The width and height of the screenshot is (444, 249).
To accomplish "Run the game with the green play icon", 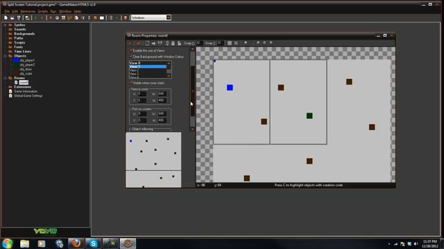I will click(35, 18).
